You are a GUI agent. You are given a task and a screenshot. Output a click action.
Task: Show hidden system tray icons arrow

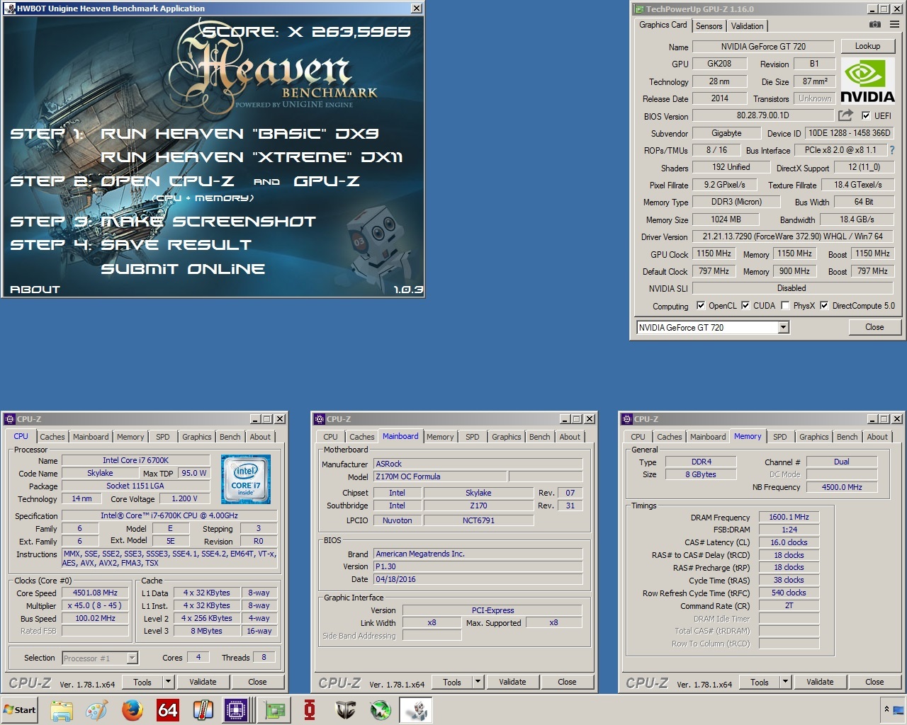886,709
